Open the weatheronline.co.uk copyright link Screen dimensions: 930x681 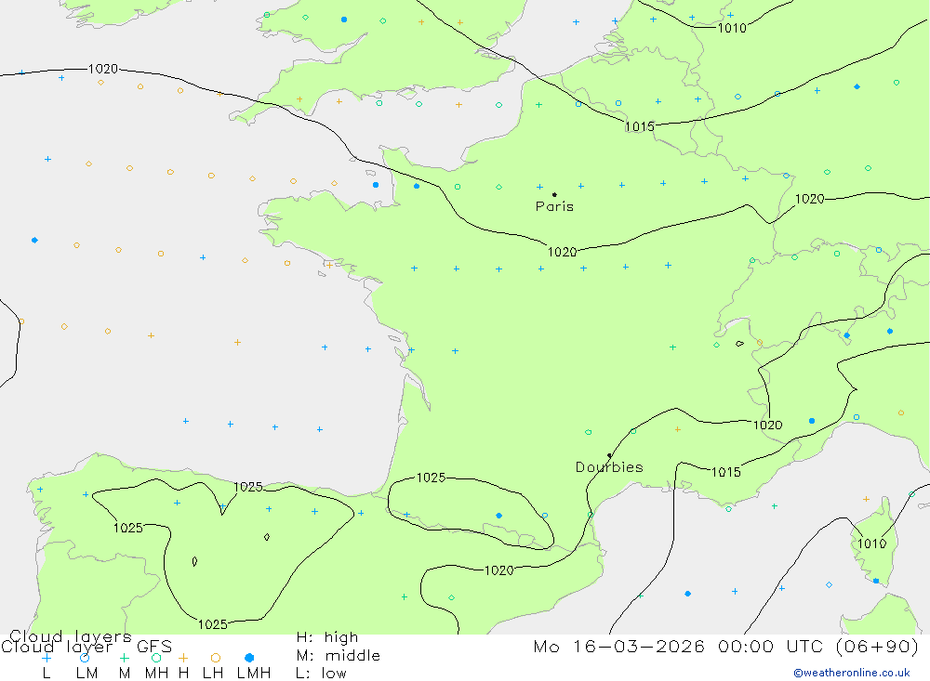pos(852,673)
